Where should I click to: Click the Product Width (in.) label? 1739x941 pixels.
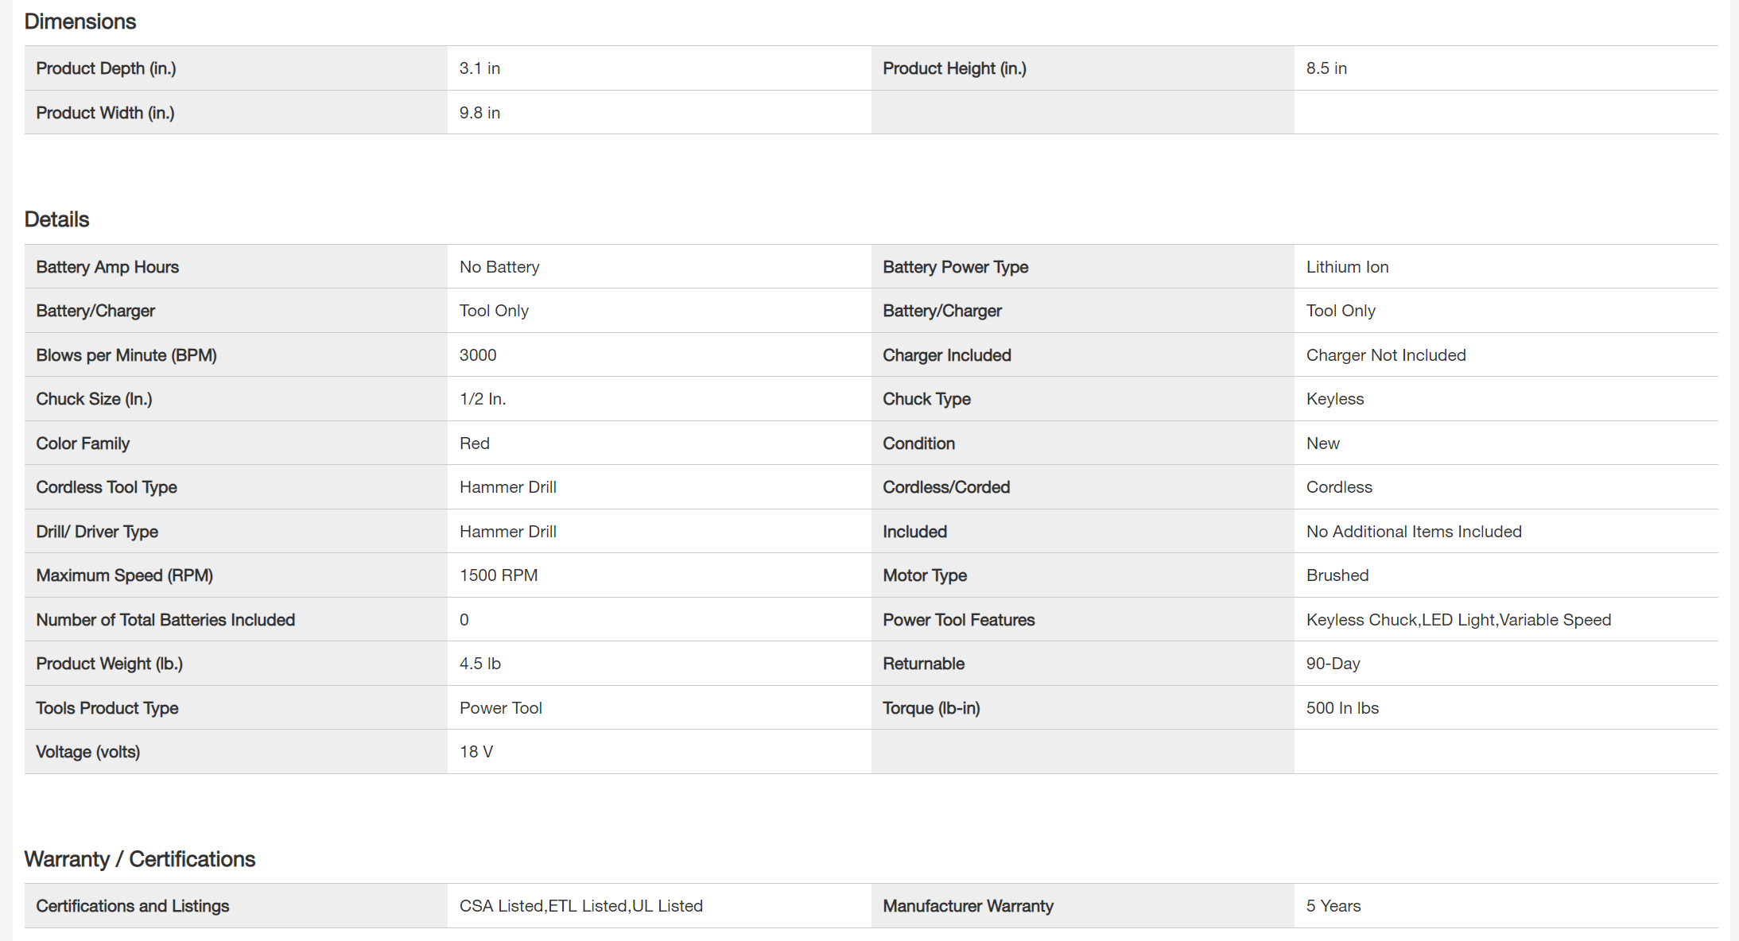105,113
